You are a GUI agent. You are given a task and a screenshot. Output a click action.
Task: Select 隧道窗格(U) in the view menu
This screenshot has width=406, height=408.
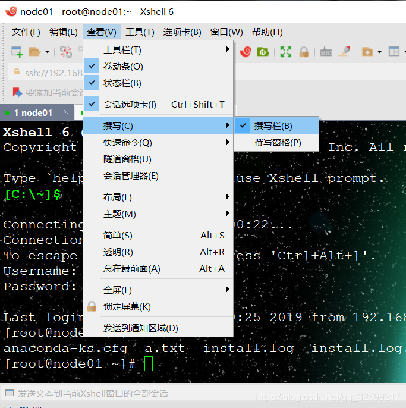point(158,159)
